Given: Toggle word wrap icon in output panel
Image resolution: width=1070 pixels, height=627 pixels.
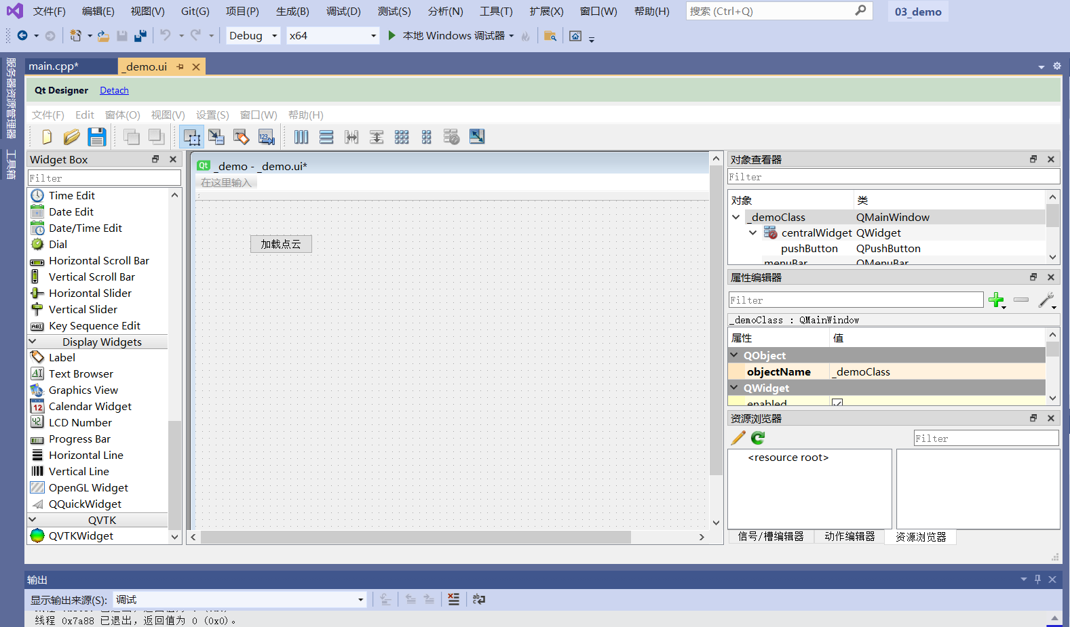Looking at the screenshot, I should click(479, 599).
